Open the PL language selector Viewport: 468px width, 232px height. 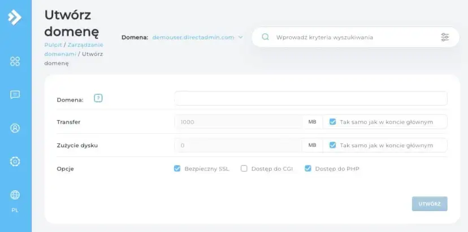pos(15,210)
